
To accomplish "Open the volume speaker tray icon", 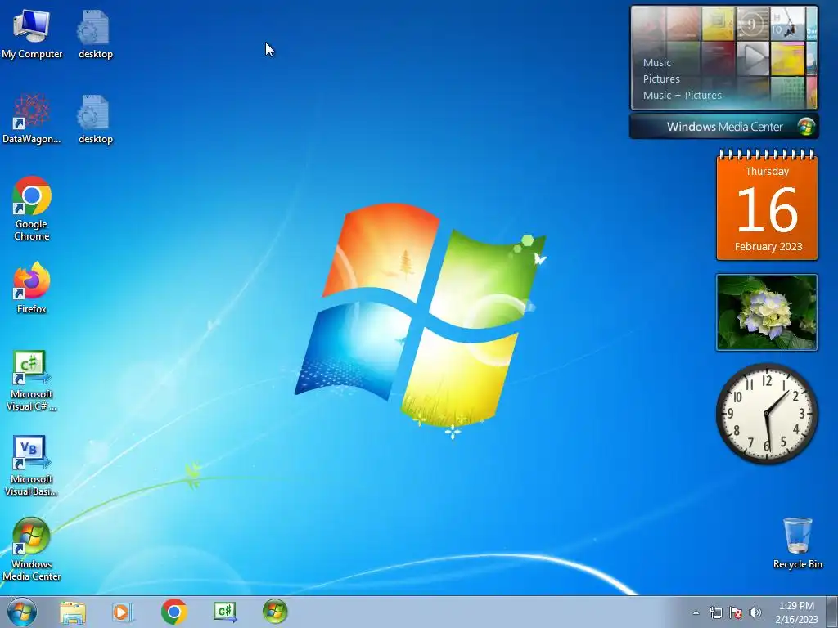I will pyautogui.click(x=755, y=613).
